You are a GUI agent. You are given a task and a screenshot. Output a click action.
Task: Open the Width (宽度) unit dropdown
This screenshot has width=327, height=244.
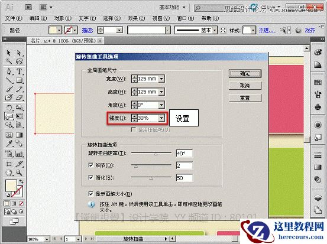(161, 79)
